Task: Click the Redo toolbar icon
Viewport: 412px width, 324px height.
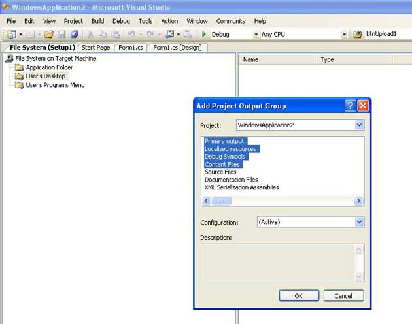Action: coord(150,34)
